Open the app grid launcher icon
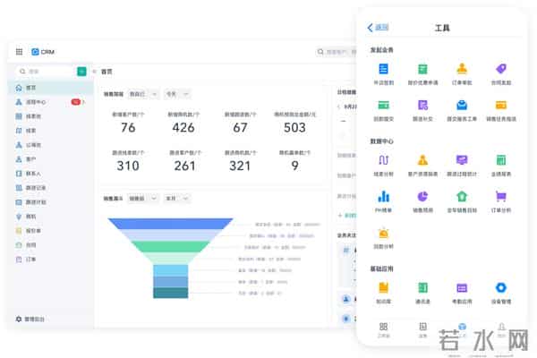This screenshot has width=537, height=358. coord(21,52)
